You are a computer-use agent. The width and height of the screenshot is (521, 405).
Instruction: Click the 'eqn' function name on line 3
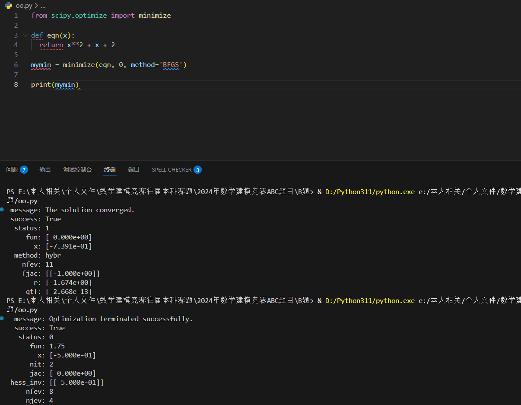click(x=53, y=35)
